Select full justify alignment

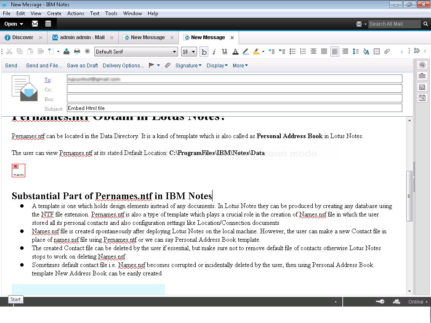(324, 51)
